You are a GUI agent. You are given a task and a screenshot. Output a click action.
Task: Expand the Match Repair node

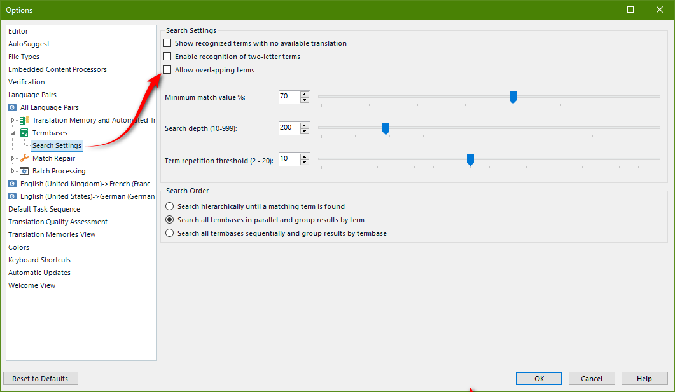[x=13, y=158]
